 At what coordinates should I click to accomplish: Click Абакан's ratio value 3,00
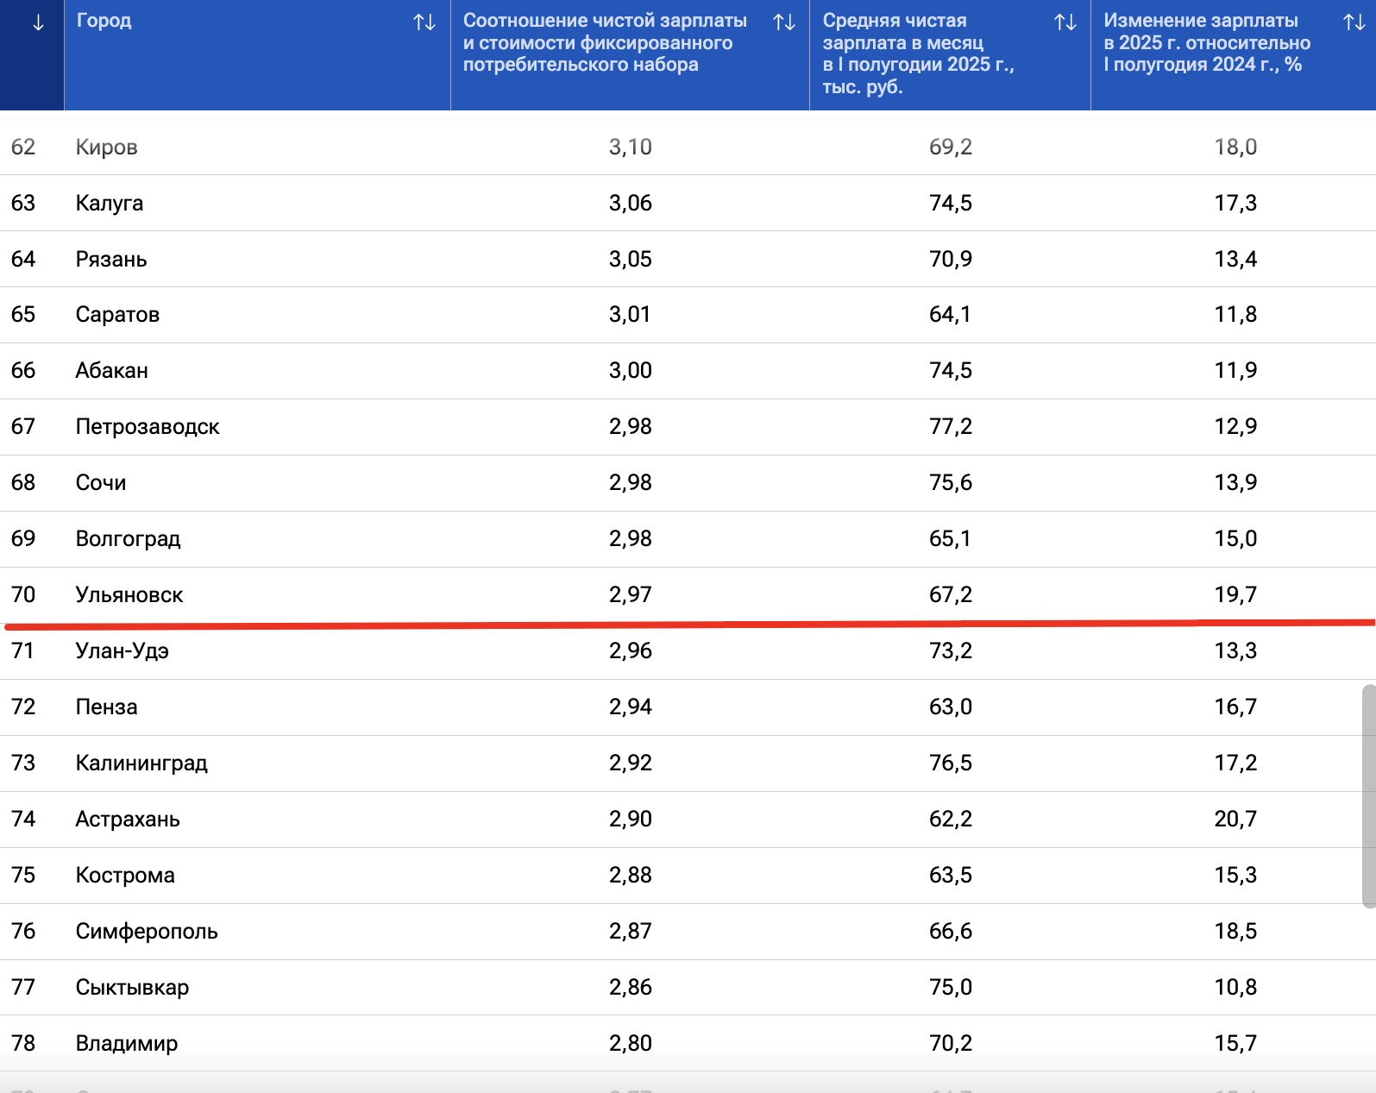(x=630, y=371)
